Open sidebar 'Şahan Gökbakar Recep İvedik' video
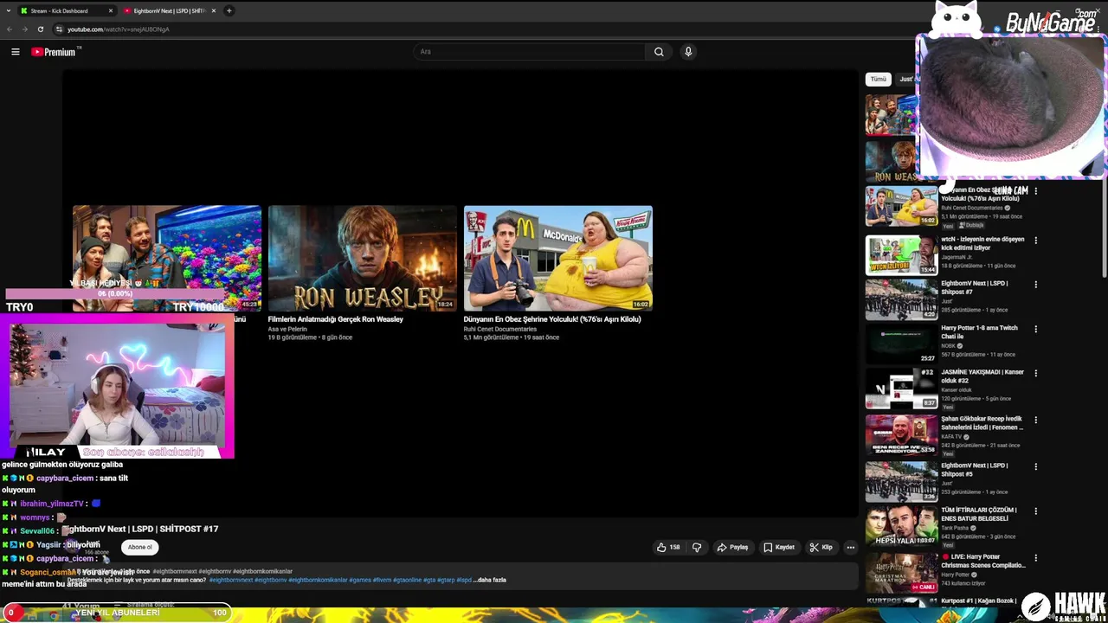Viewport: 1108px width, 623px height. coord(982,423)
